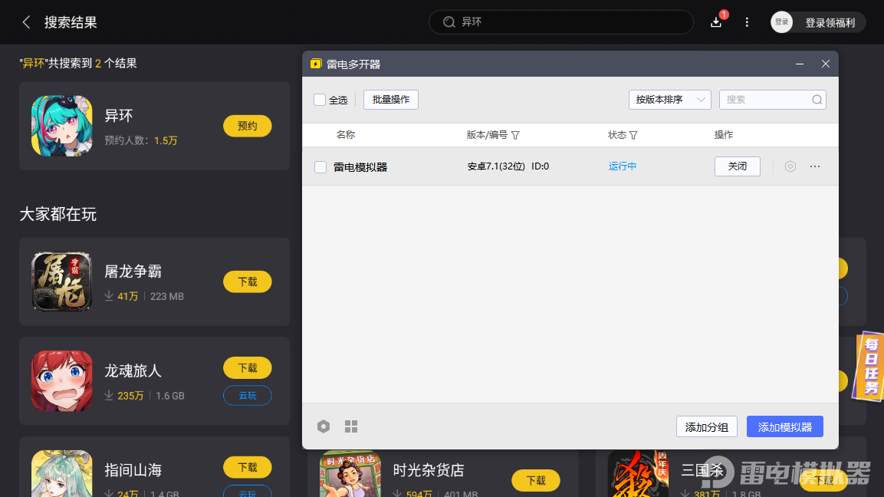Click the 异环 game thumbnail
The width and height of the screenshot is (884, 497).
coord(61,126)
